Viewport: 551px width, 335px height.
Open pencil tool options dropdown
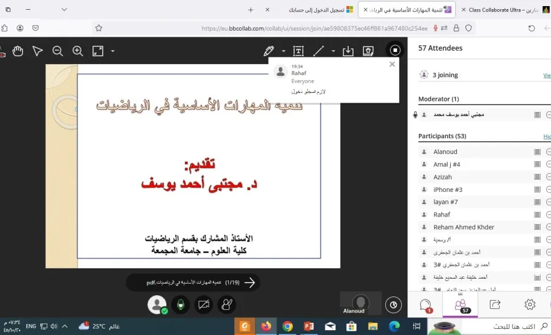283,51
